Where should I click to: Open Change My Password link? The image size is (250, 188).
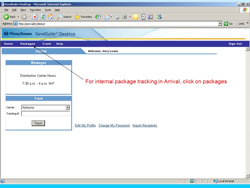click(114, 126)
